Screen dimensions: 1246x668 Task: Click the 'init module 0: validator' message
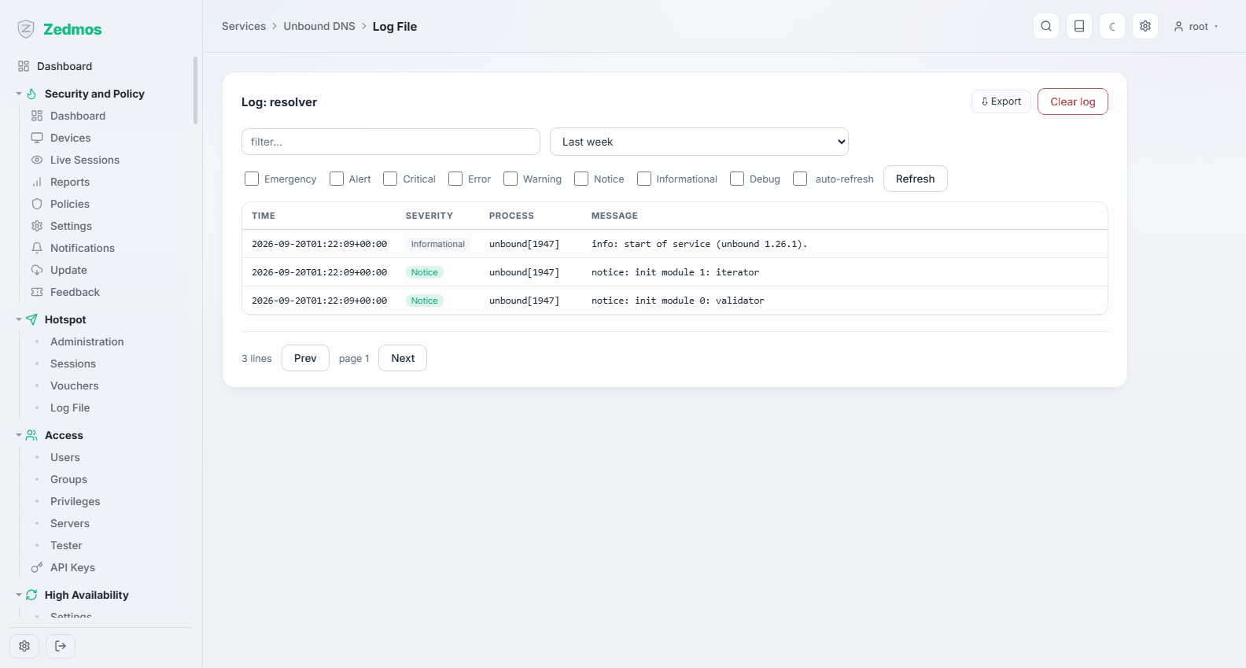click(678, 301)
